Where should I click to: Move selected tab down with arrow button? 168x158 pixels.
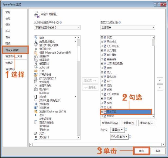[160, 87]
